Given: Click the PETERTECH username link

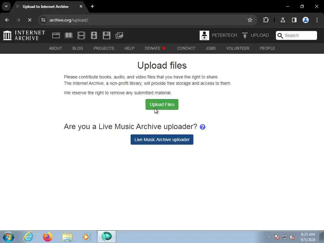Looking at the screenshot, I should point(224,35).
